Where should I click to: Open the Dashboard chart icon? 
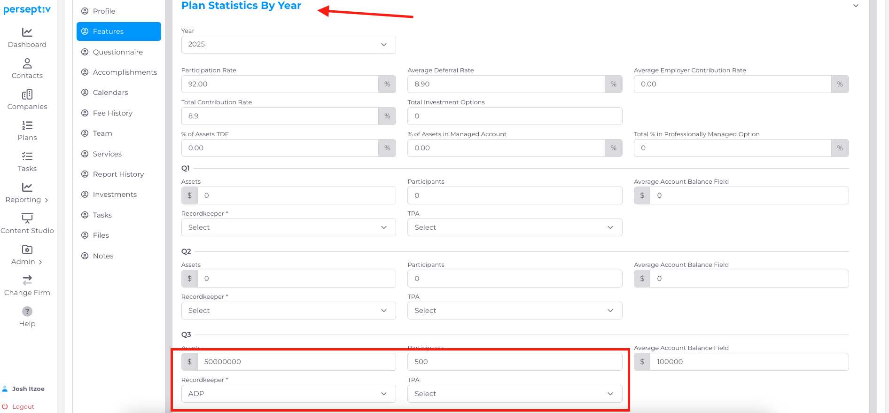click(27, 32)
